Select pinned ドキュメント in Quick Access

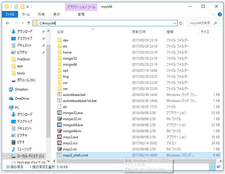(24, 45)
